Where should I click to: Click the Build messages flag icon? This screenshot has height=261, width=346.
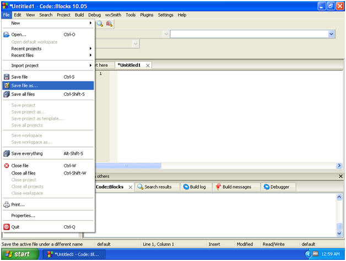pos(219,187)
